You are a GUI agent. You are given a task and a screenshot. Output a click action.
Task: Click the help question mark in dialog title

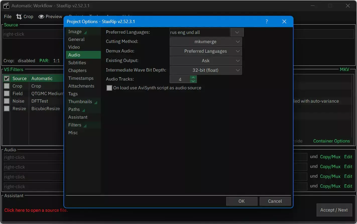(x=267, y=22)
